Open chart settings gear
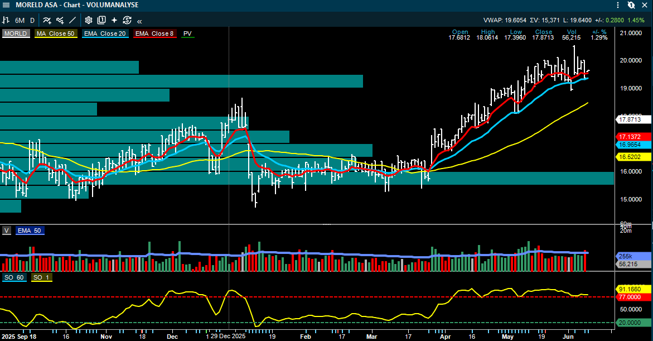The width and height of the screenshot is (653, 341). click(88, 20)
